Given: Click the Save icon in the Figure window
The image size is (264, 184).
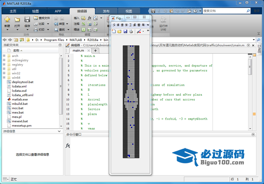Looking at the screenshot, I should point(125,31).
